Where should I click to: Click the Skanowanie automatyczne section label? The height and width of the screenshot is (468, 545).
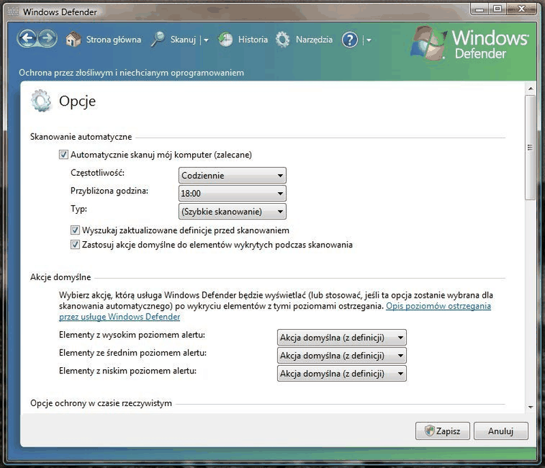pyautogui.click(x=81, y=136)
